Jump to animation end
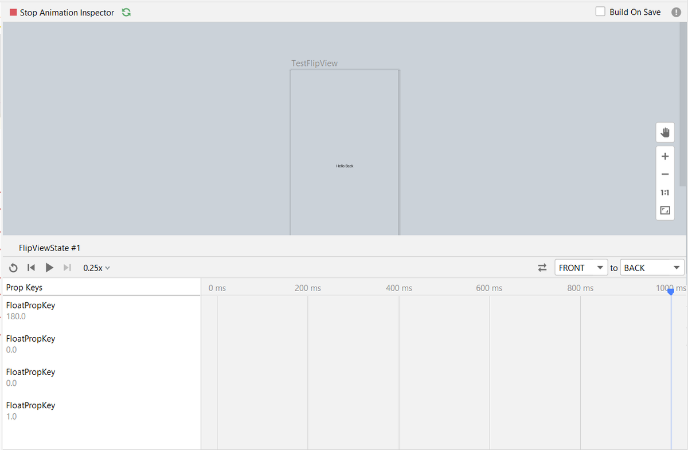The height and width of the screenshot is (450, 688). pos(67,268)
